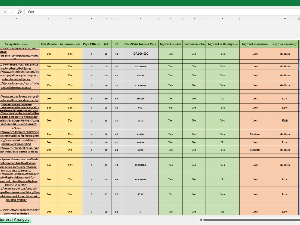This screenshot has width=300, height=225.
Task: Click the 14700 indexed pages cell
Action: click(140, 76)
